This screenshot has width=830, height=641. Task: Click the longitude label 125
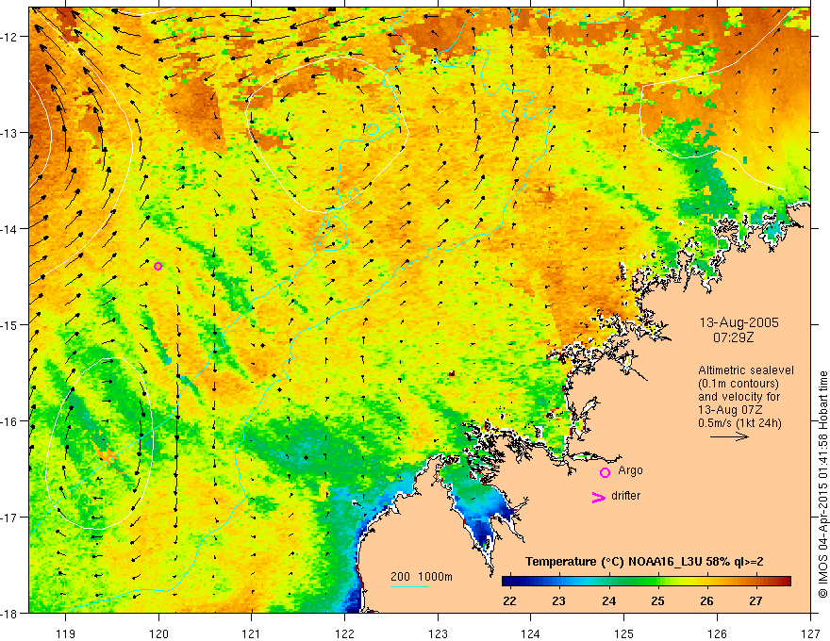(624, 634)
